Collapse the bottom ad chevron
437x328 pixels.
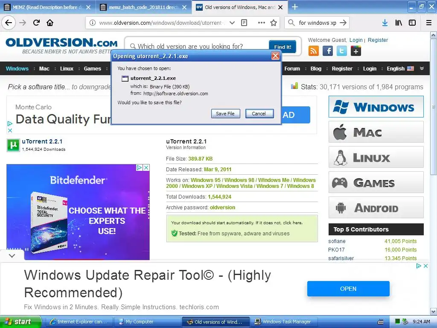12,255
